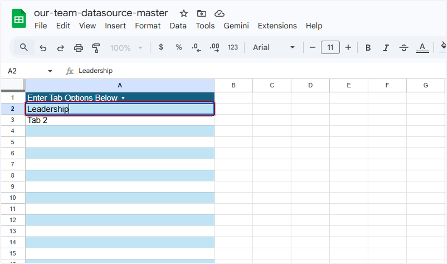Open the Google Sheets home icon
This screenshot has width=447, height=264.
19,19
